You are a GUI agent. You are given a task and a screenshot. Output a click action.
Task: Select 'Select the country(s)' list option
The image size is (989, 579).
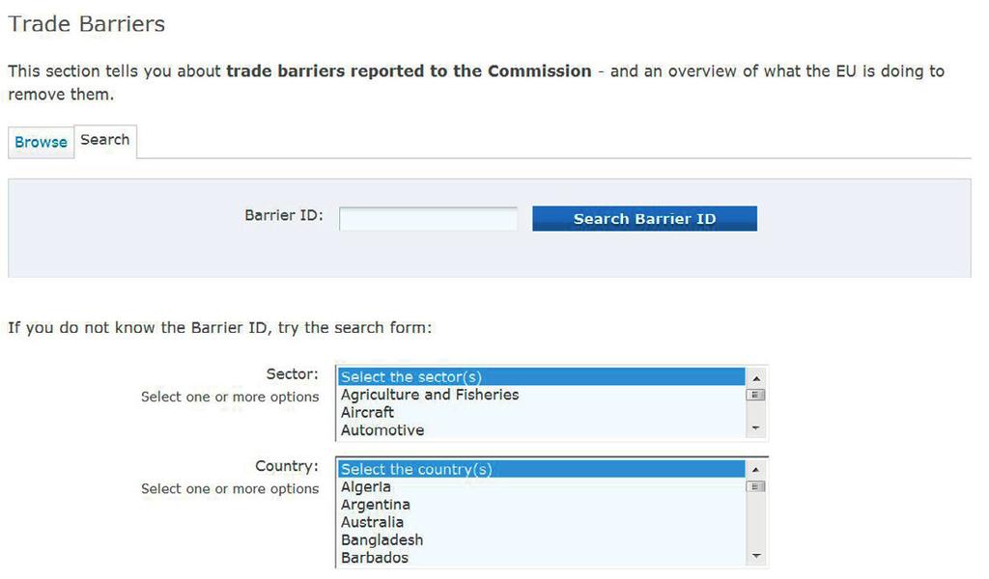pyautogui.click(x=542, y=469)
